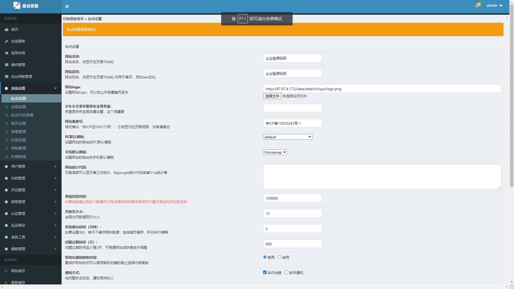Click the 网站备案号 input field
The height and width of the screenshot is (289, 514).
(x=292, y=123)
